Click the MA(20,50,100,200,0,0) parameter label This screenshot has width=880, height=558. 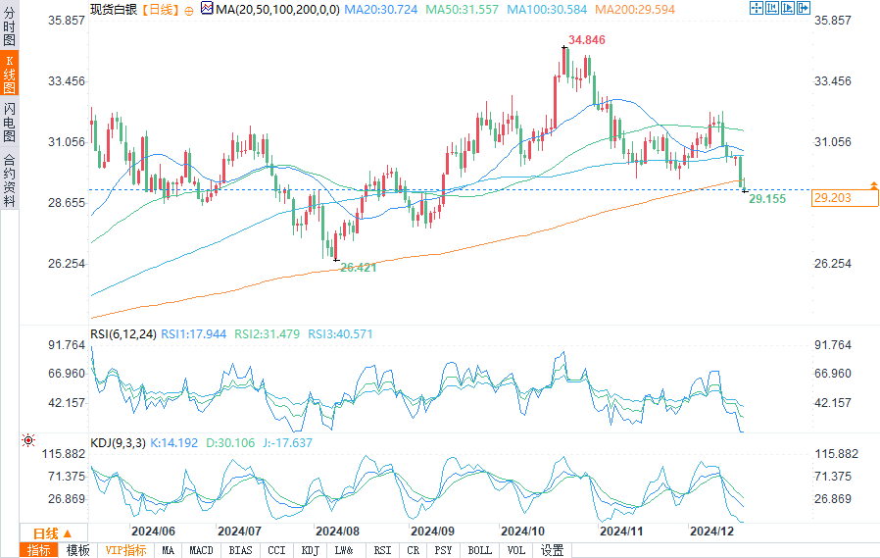tap(276, 10)
